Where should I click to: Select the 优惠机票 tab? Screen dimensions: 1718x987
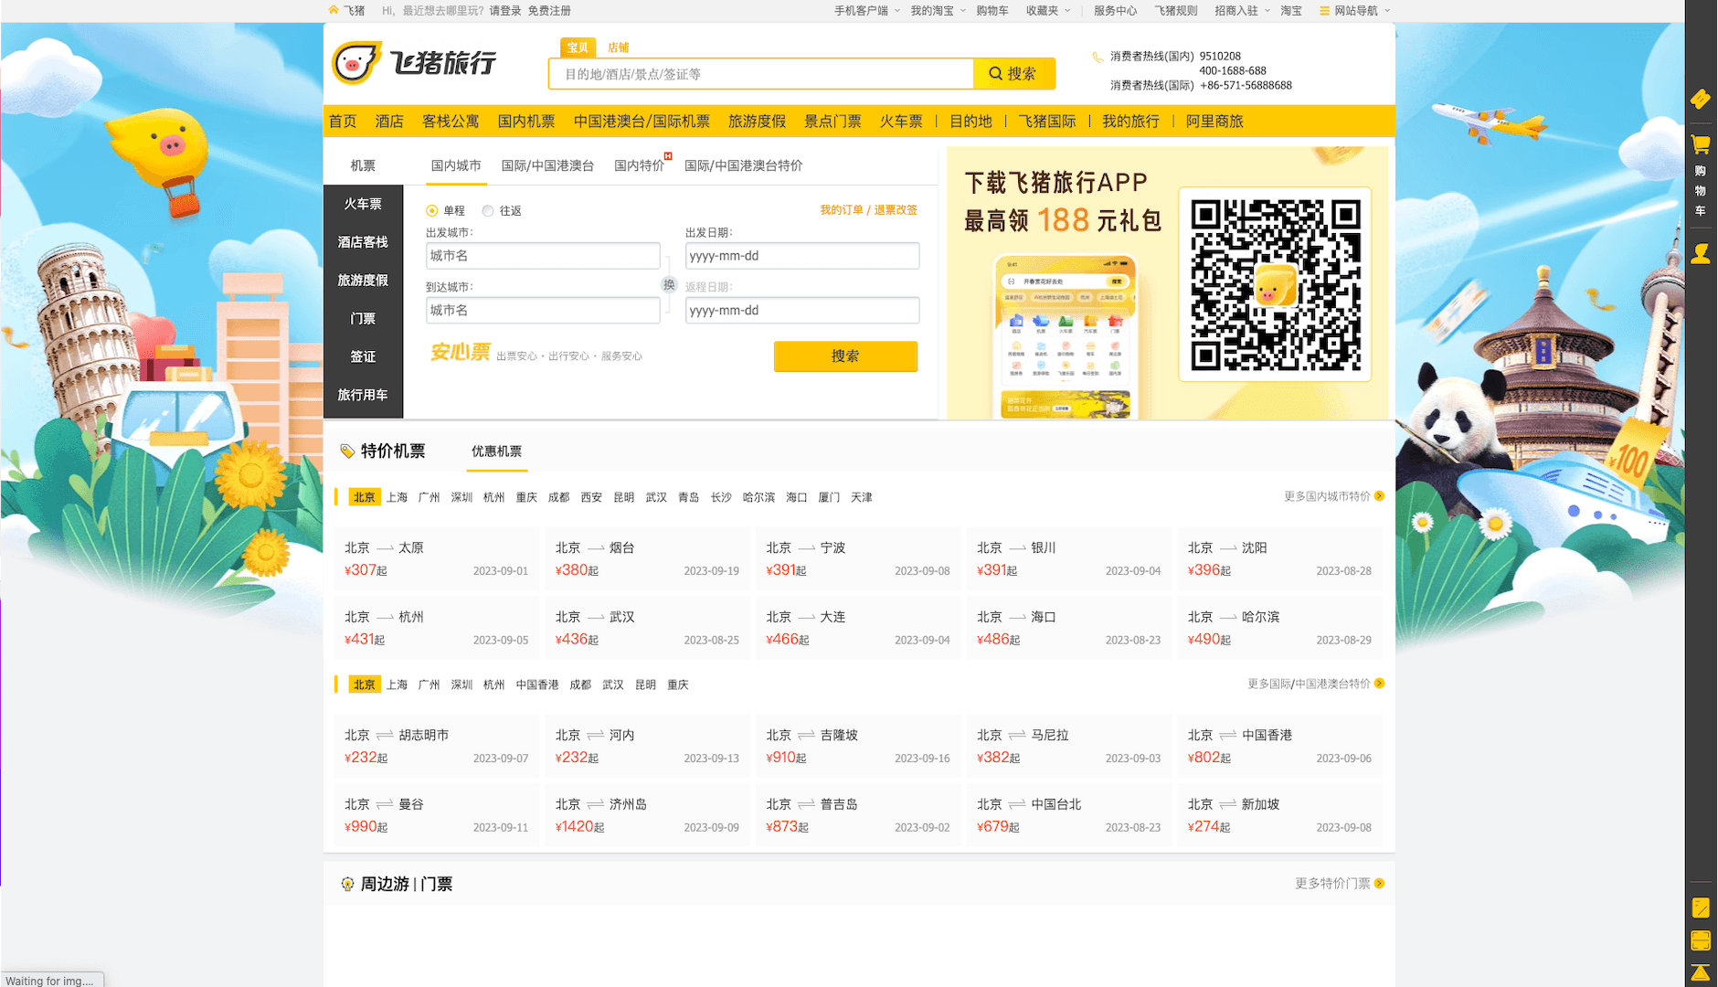496,451
